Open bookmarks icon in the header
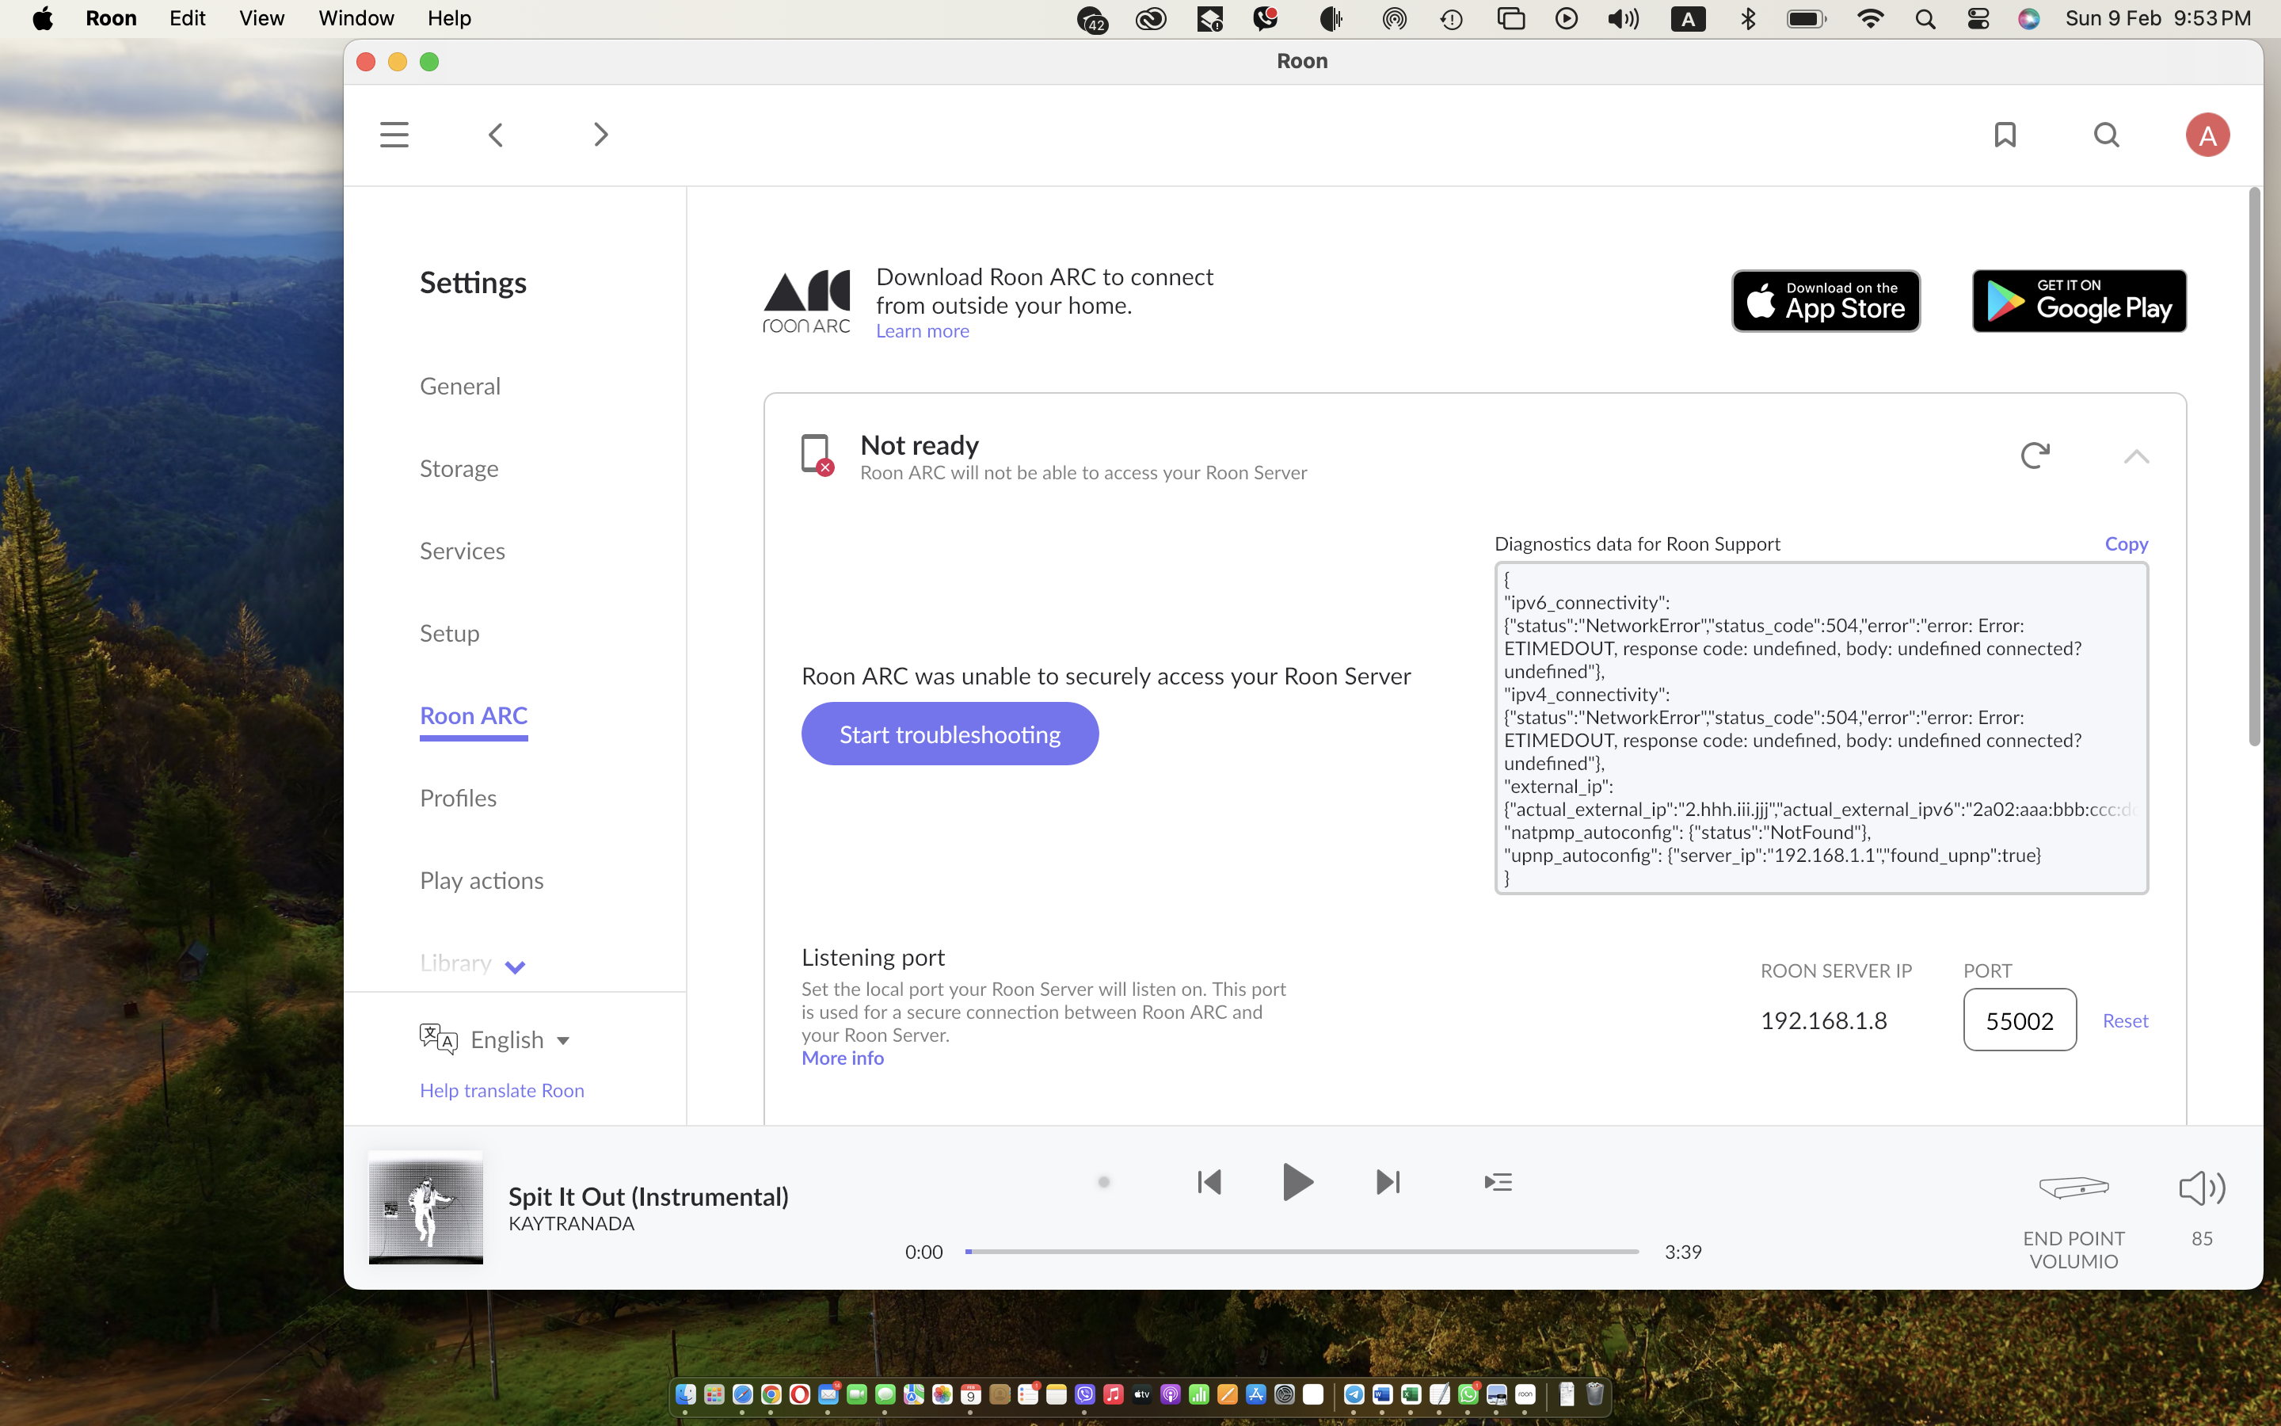 [2005, 135]
